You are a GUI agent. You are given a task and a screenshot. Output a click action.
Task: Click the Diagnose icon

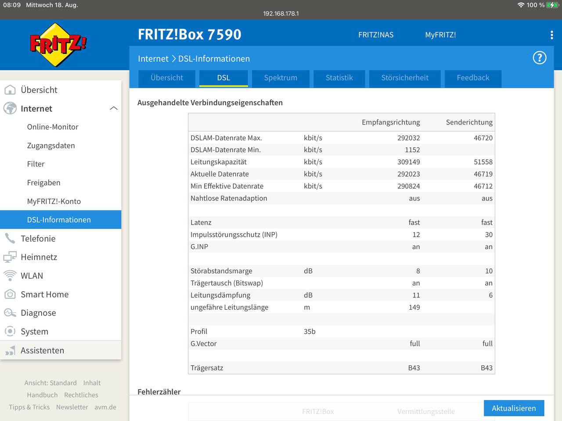pos(10,313)
